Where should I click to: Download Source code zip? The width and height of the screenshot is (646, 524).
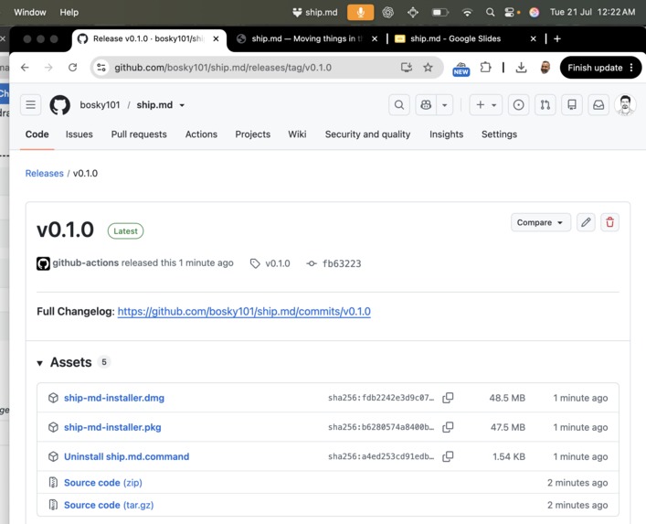point(103,482)
